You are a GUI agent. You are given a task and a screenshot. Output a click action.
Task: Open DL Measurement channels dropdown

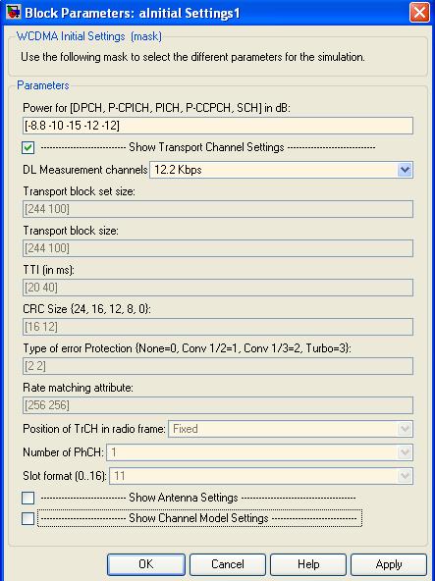click(x=405, y=170)
